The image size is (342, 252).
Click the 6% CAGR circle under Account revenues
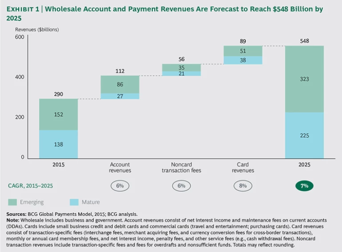point(120,186)
